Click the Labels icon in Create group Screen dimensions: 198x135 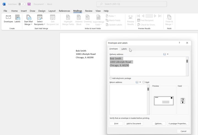(17, 19)
